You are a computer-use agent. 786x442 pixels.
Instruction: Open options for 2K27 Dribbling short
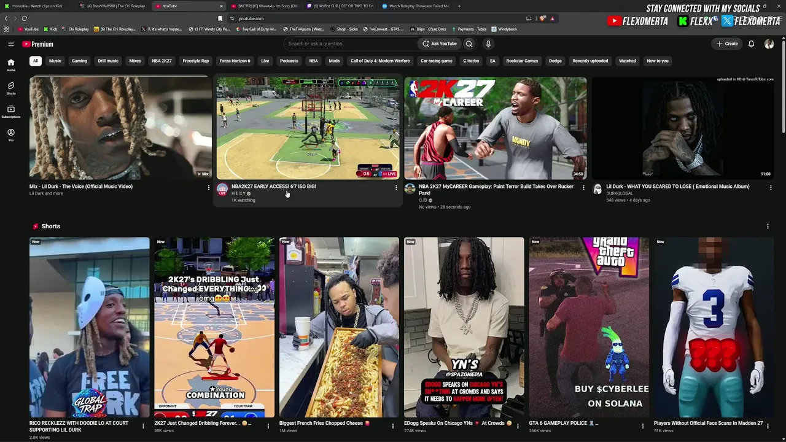[268, 425]
